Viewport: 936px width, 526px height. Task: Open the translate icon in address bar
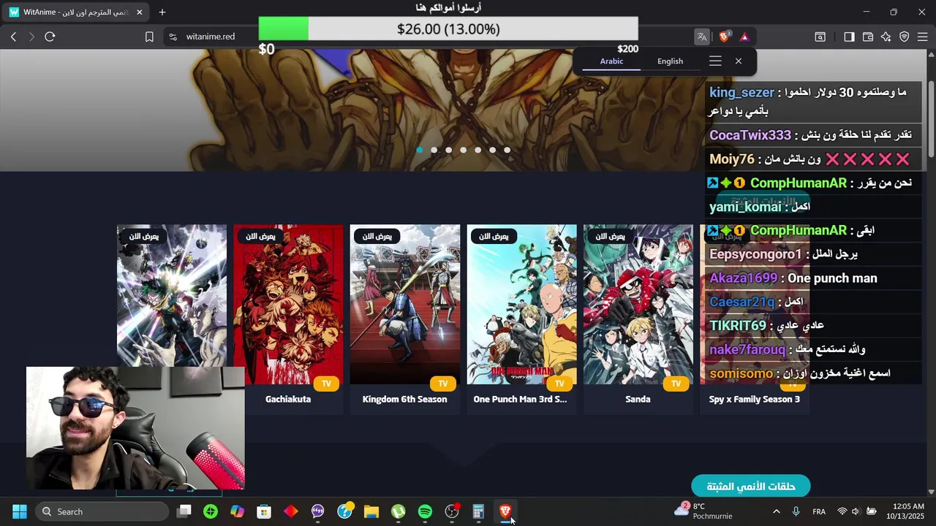[x=702, y=37]
